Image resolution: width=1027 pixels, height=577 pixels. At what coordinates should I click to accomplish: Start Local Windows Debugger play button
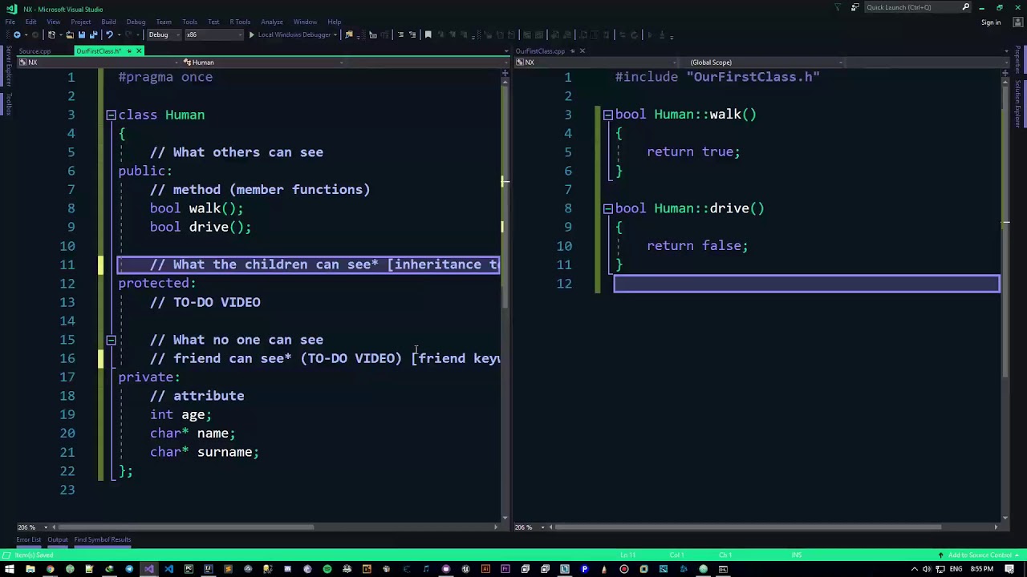251,34
